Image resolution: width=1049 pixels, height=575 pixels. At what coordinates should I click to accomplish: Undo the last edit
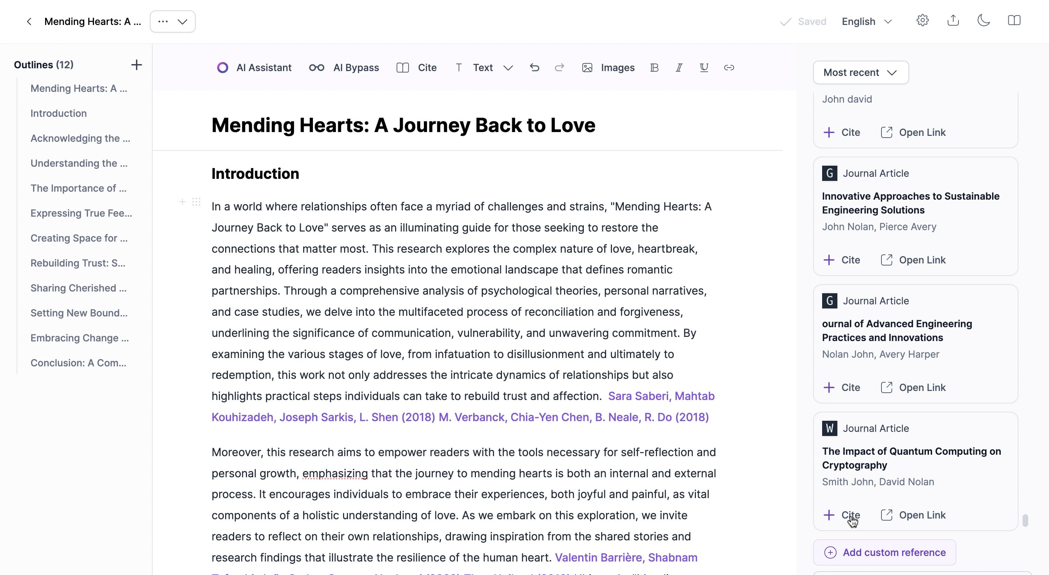pyautogui.click(x=534, y=68)
